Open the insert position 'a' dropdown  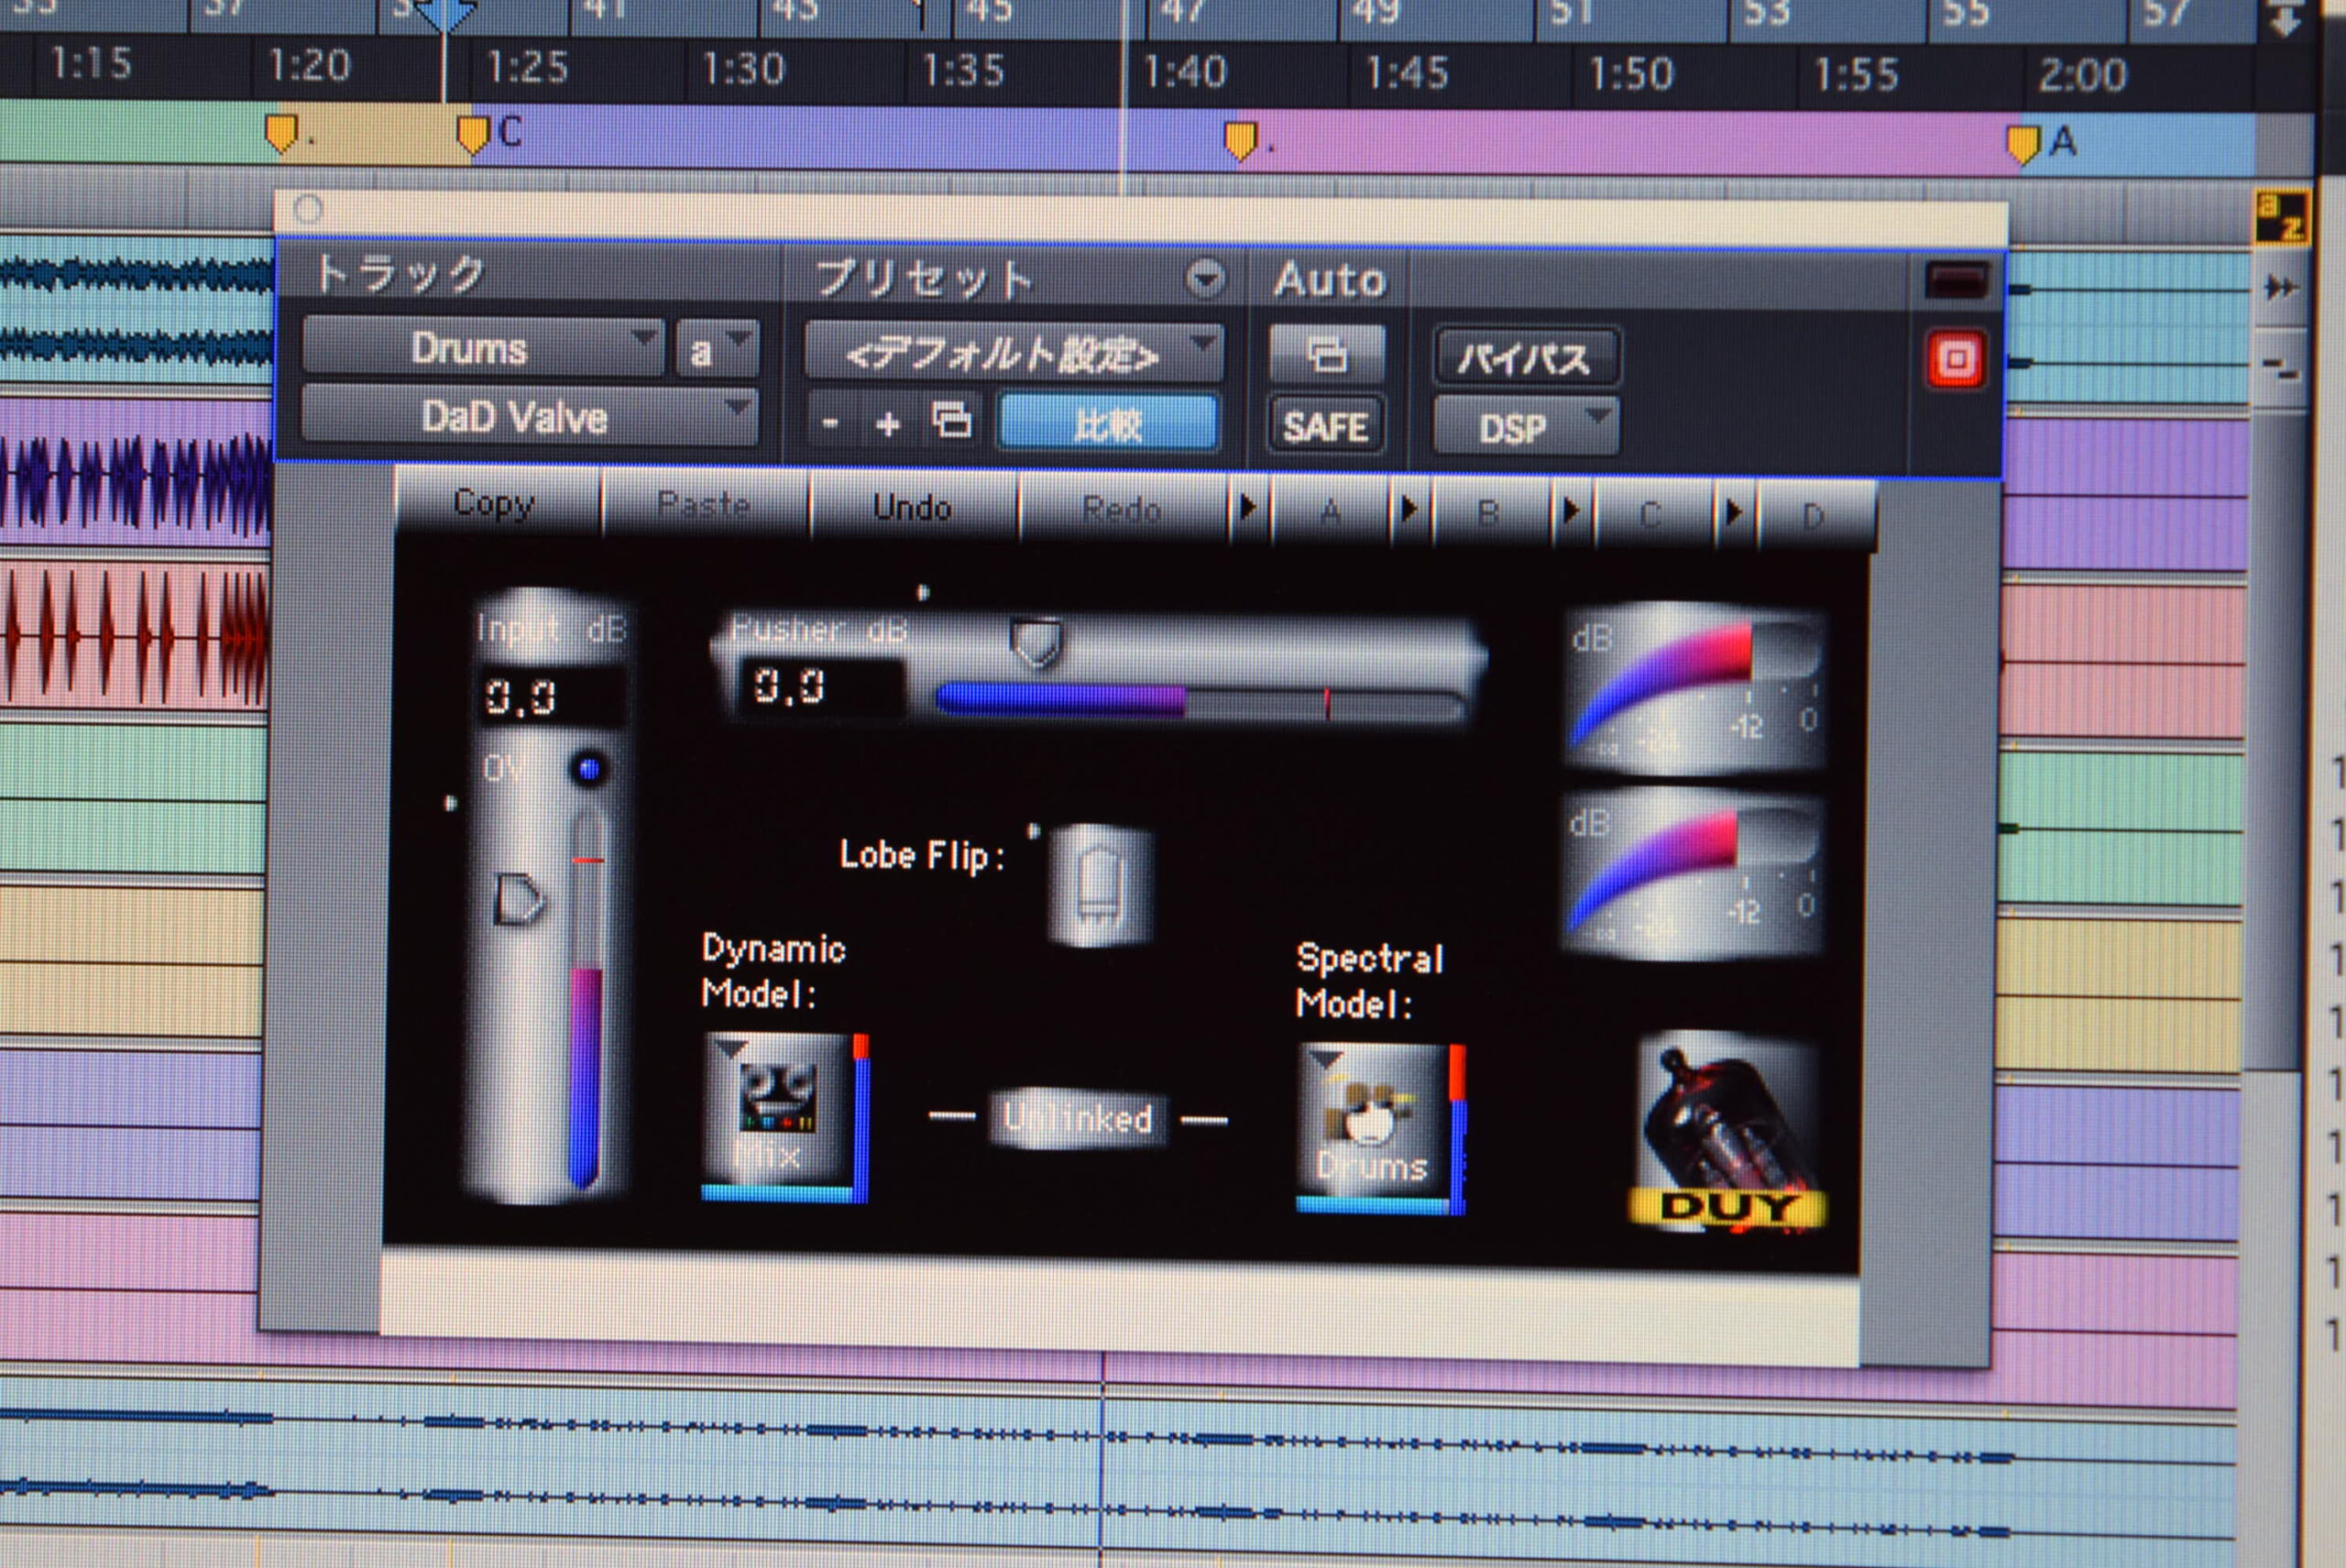point(716,349)
